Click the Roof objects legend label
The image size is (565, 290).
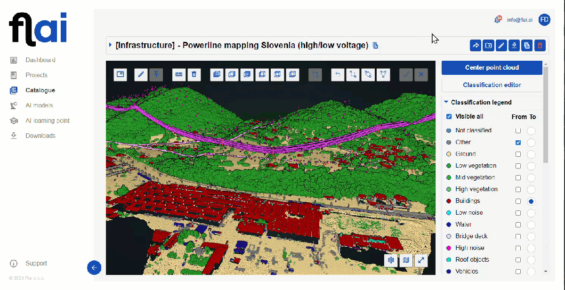pos(472,260)
